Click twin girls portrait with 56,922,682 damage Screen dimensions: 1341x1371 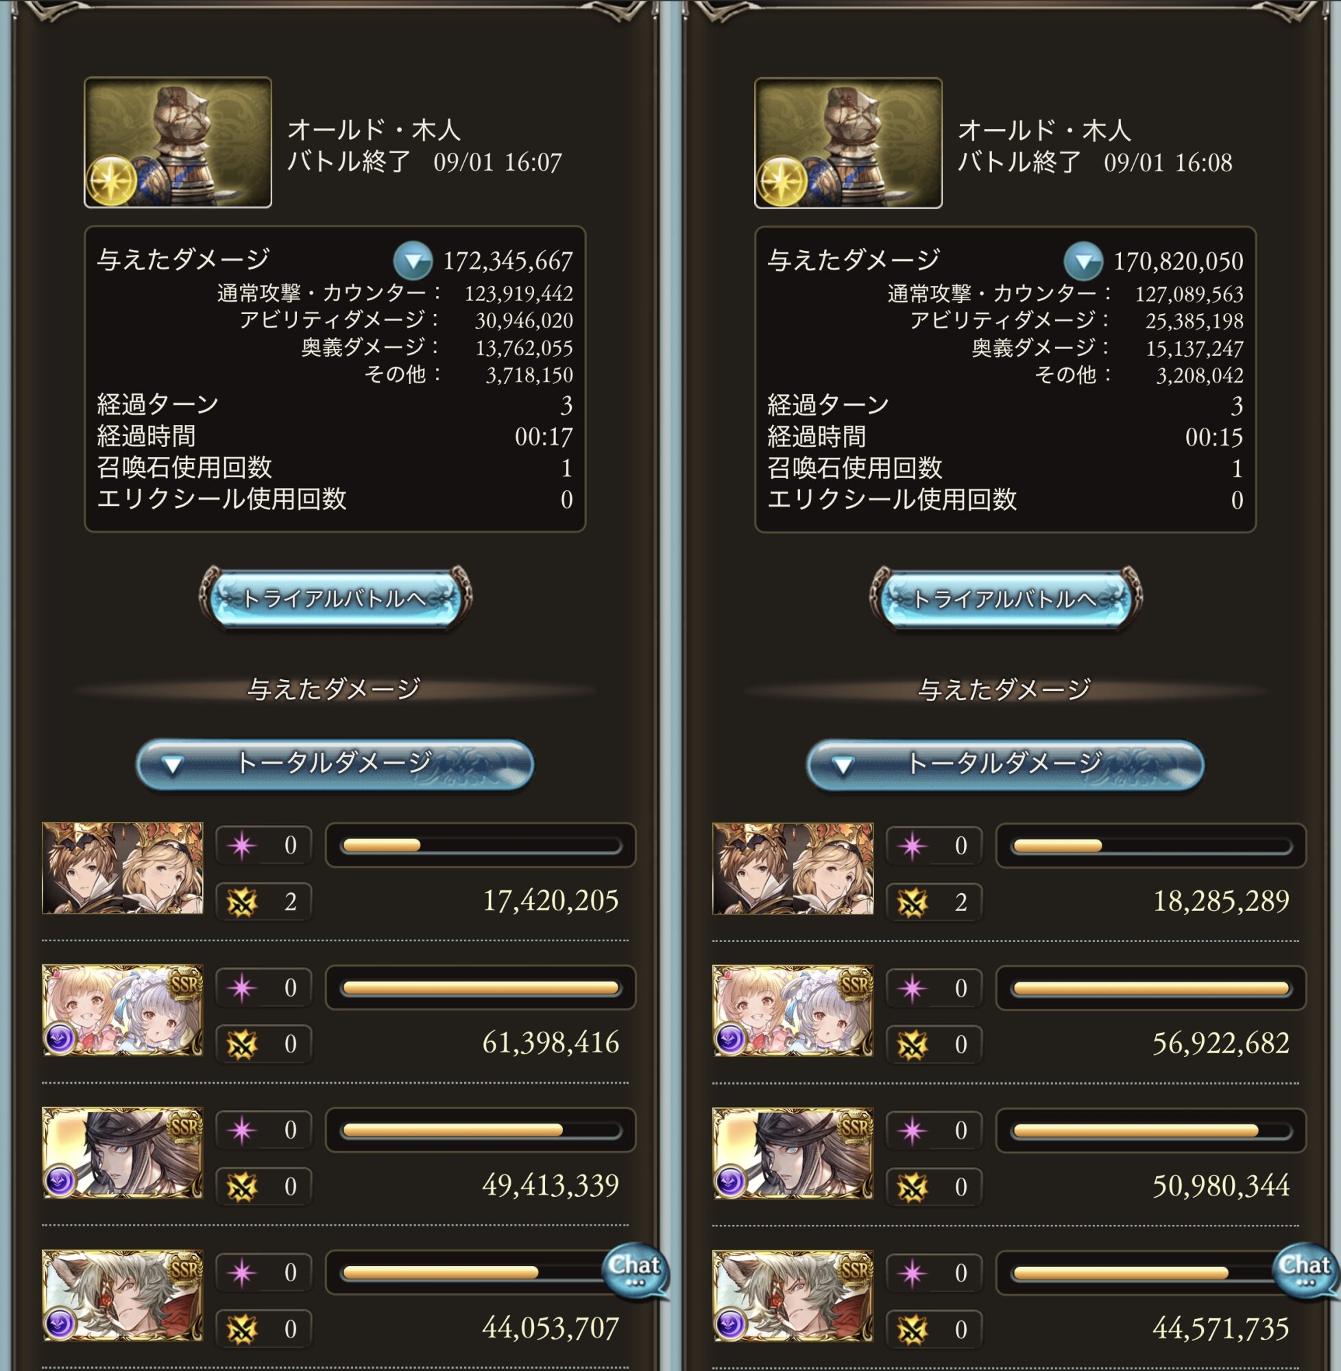pyautogui.click(x=793, y=1010)
